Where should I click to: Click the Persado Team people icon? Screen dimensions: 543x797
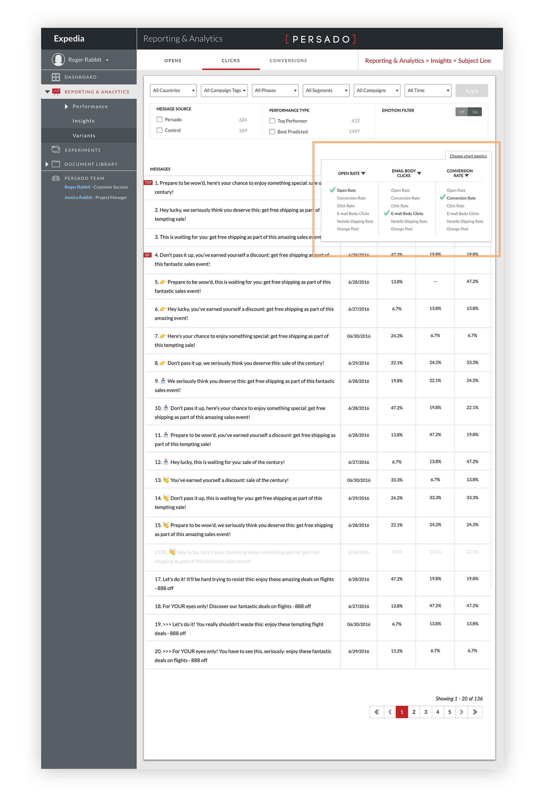click(x=56, y=178)
